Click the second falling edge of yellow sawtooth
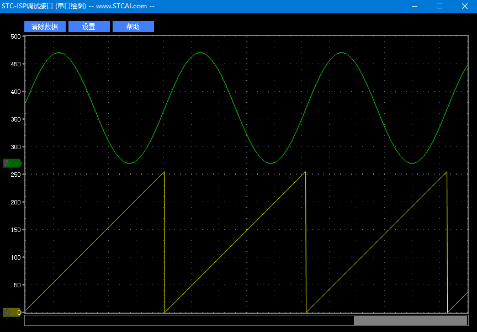The height and width of the screenshot is (332, 477). click(306, 243)
